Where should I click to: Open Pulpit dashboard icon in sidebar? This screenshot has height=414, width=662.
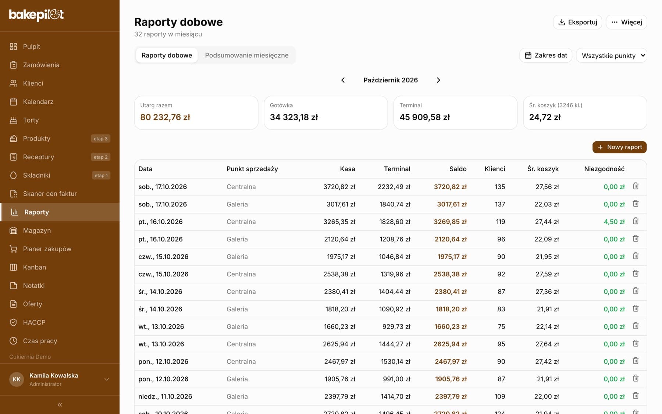[14, 46]
